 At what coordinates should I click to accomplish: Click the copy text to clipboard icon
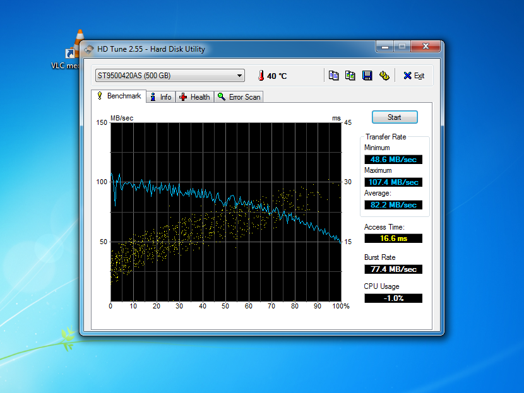click(333, 76)
